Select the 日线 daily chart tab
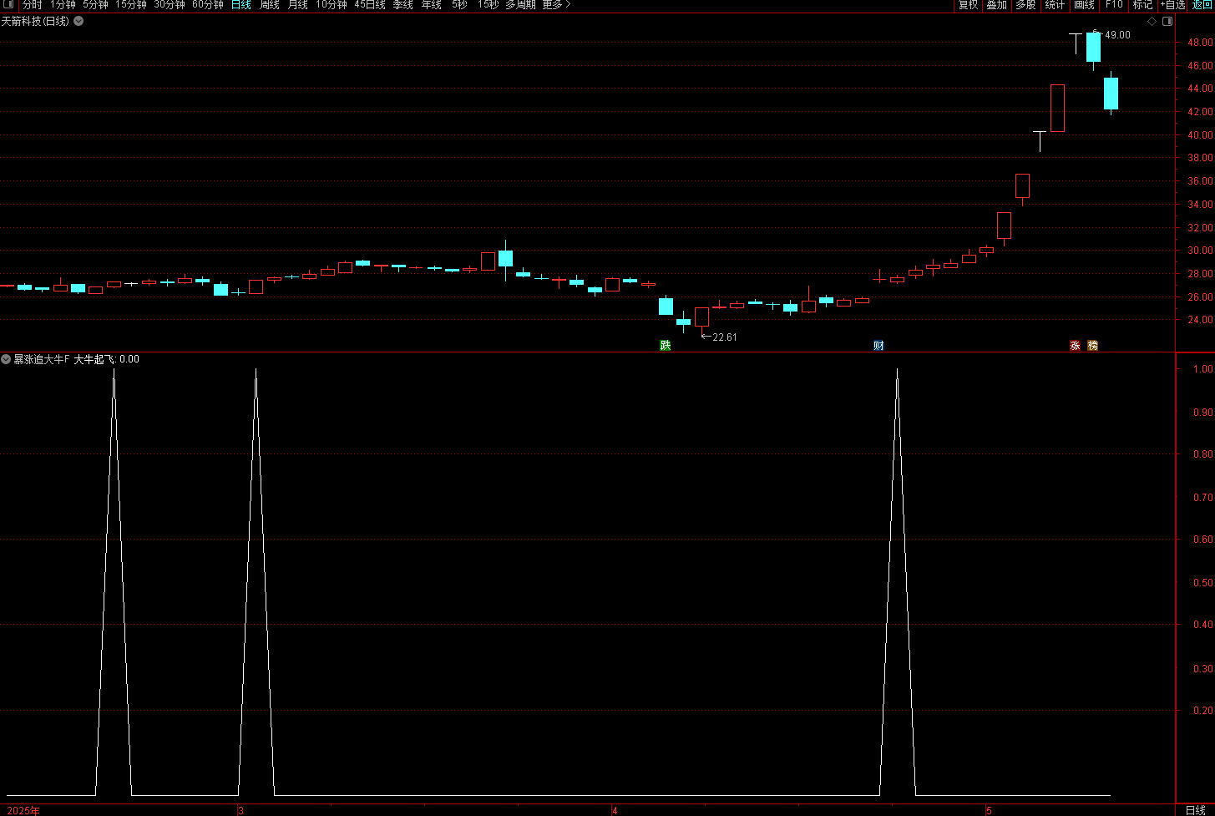1215x816 pixels. (241, 5)
